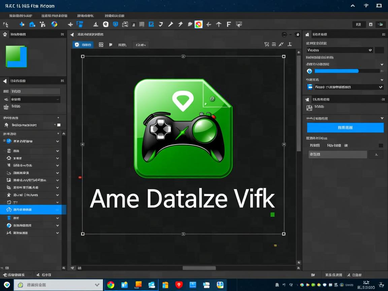388x291 pixels.
Task: Click the monitor icon in the toolbar
Action: [x=239, y=24]
